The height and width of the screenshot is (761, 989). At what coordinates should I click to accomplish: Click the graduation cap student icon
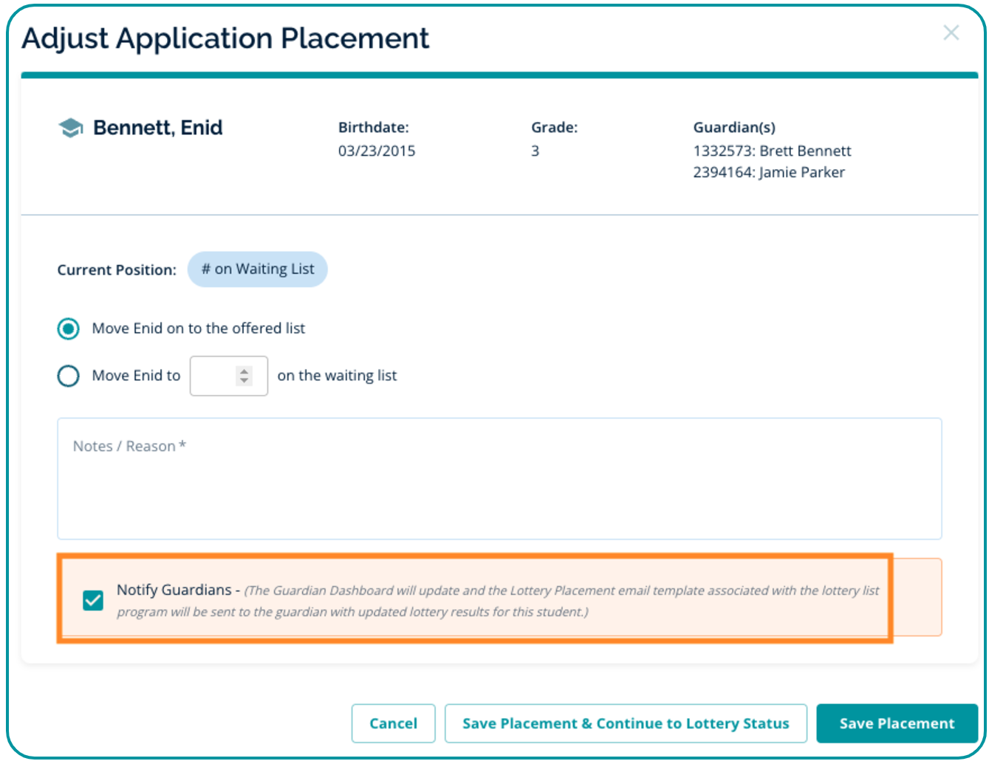70,128
